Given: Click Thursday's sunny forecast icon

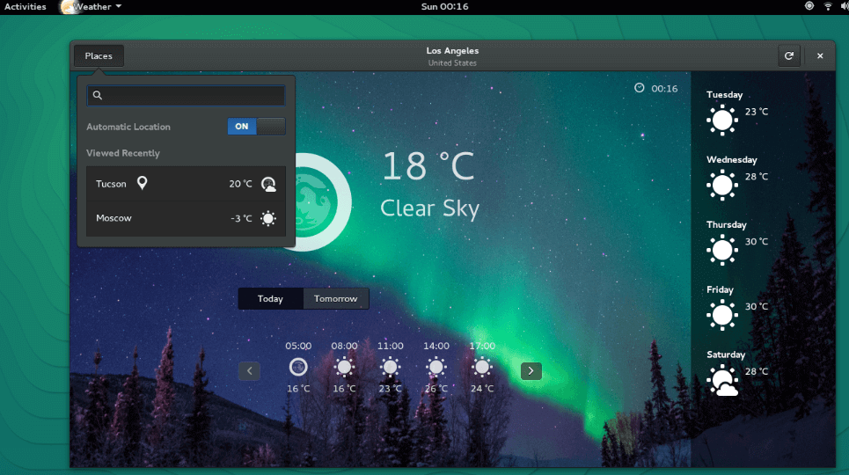Looking at the screenshot, I should 722,250.
